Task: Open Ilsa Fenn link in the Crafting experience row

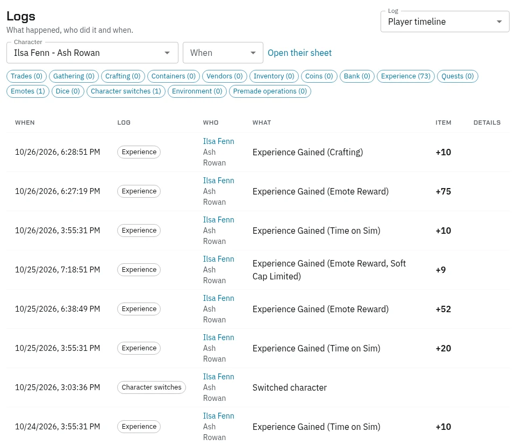Action: click(x=219, y=141)
